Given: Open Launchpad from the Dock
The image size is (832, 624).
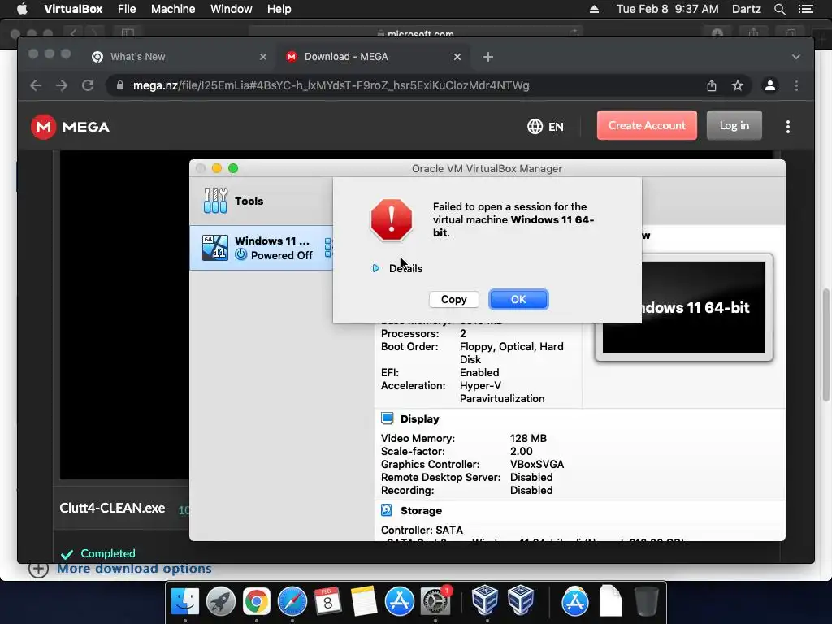Looking at the screenshot, I should tap(221, 601).
